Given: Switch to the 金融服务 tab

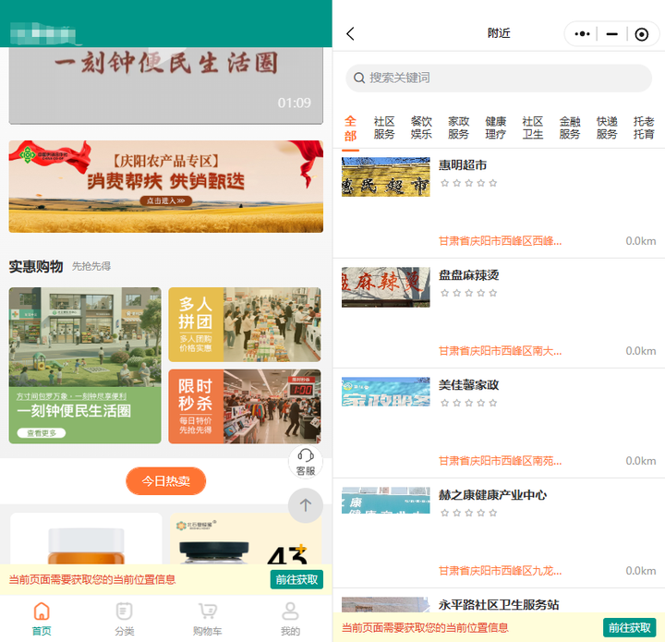Looking at the screenshot, I should [x=570, y=127].
